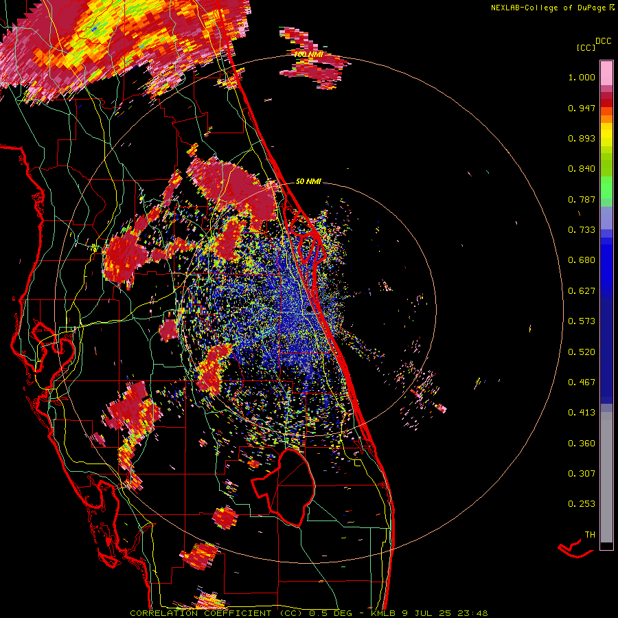The height and width of the screenshot is (618, 618).
Task: Click the yellow segment of the color bar
Action: tap(606, 135)
